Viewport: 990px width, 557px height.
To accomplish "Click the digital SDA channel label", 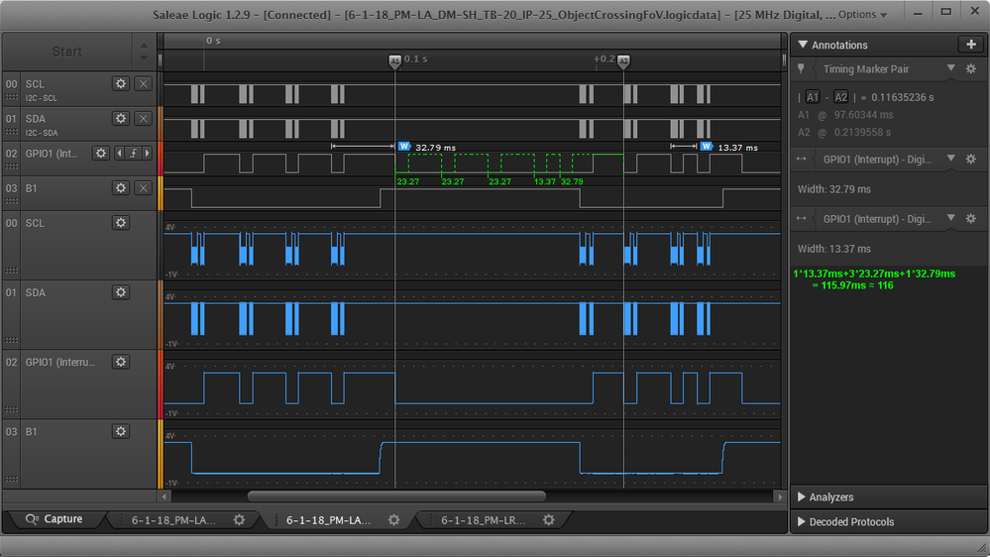I will point(36,119).
